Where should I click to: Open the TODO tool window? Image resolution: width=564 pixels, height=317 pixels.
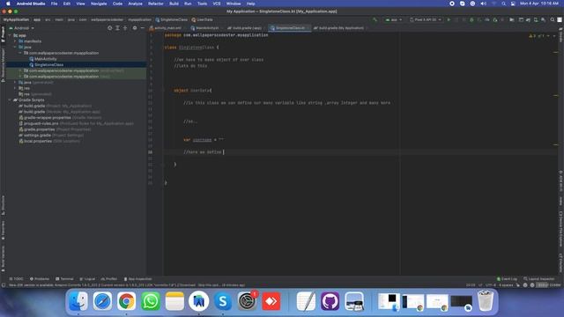coord(16,279)
